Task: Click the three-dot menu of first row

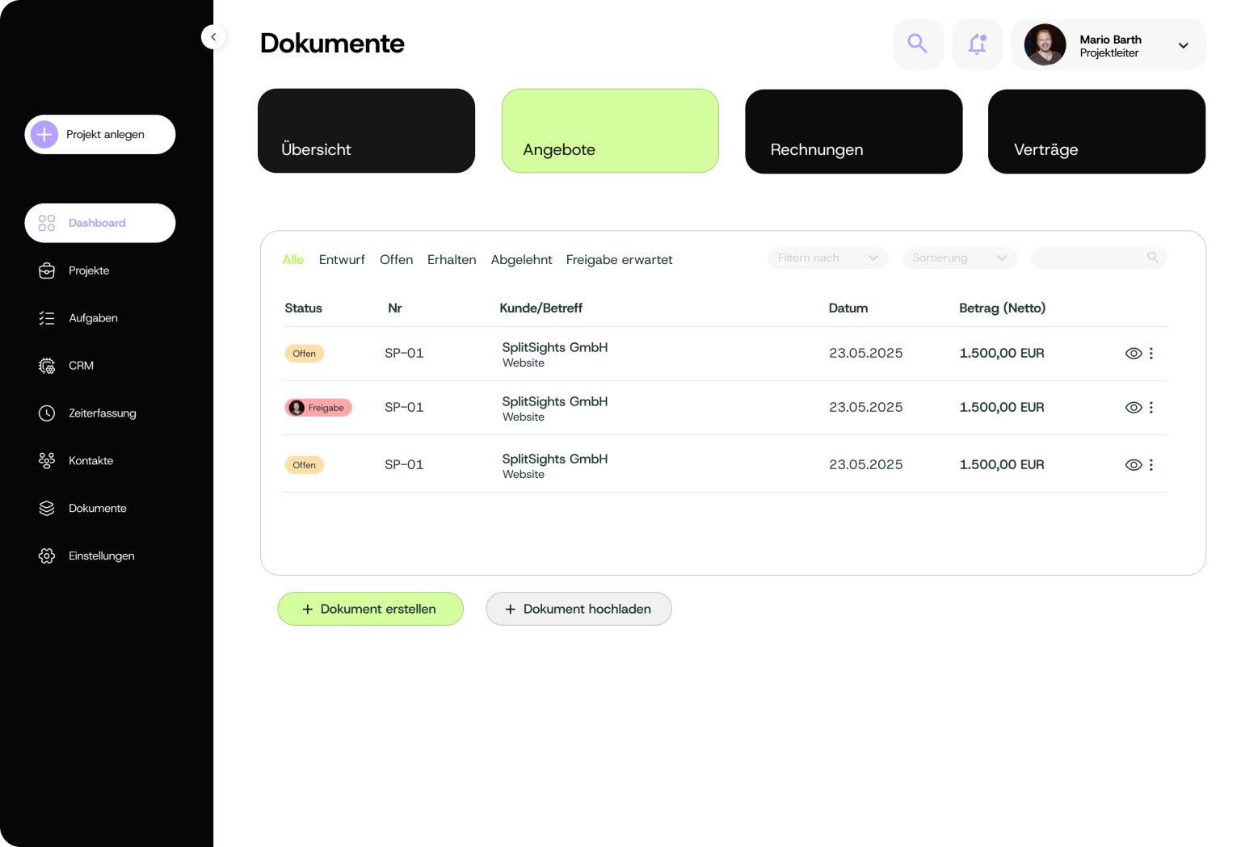Action: pos(1151,354)
